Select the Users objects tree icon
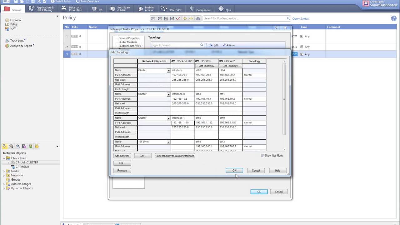 point(30,146)
